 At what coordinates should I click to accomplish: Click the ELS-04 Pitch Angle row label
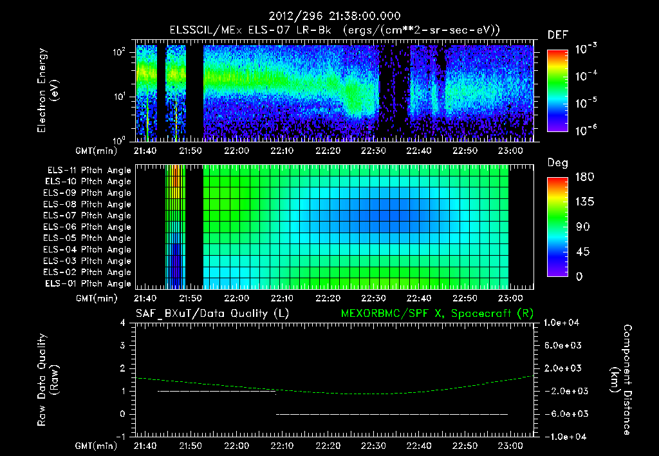pyautogui.click(x=88, y=249)
